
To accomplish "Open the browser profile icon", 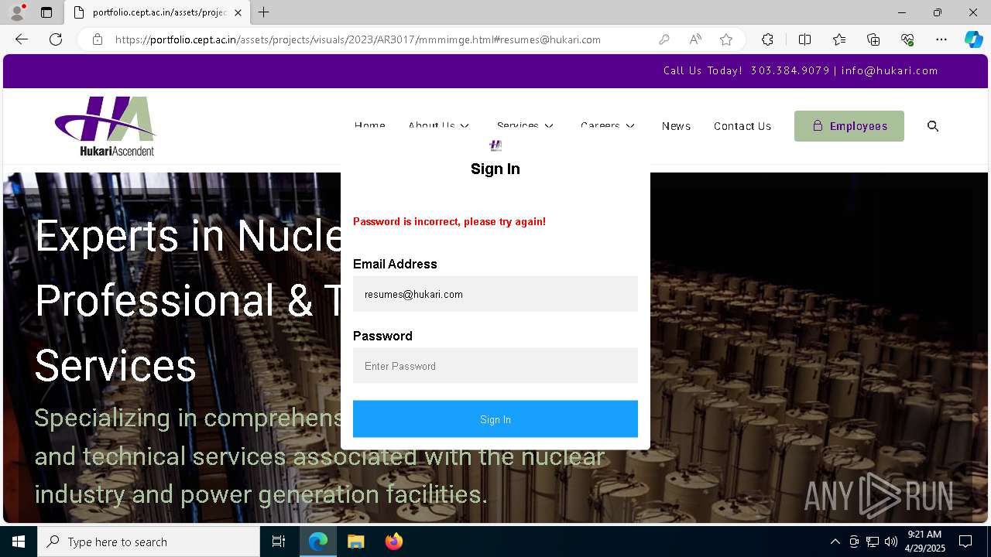I will click(17, 12).
